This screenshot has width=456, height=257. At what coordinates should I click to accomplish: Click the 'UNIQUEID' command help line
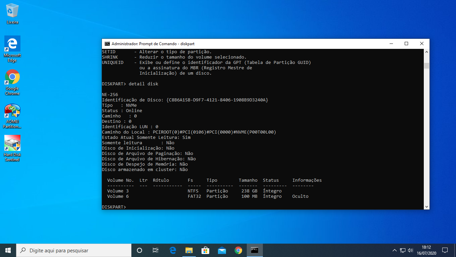tap(207, 63)
